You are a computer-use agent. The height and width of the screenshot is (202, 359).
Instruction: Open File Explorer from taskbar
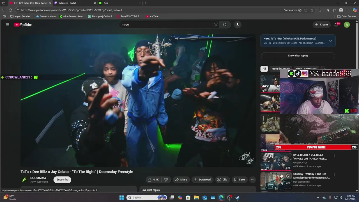pyautogui.click(x=196, y=198)
